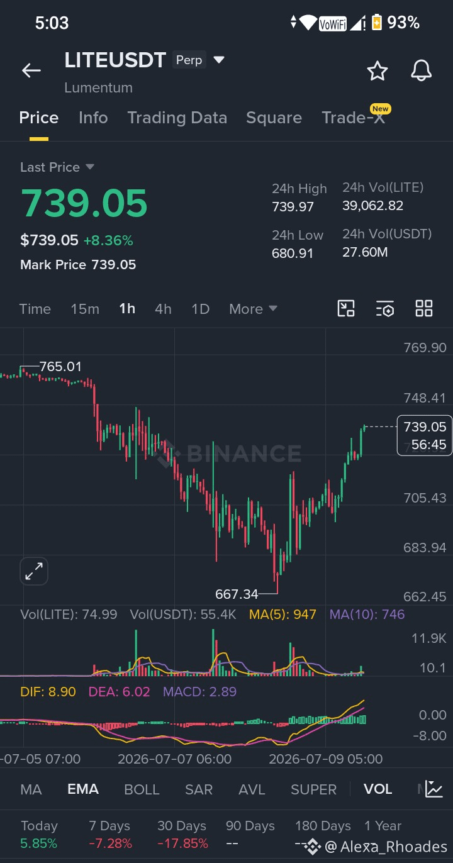
Task: Toggle the BOLL indicator
Action: pos(142,789)
